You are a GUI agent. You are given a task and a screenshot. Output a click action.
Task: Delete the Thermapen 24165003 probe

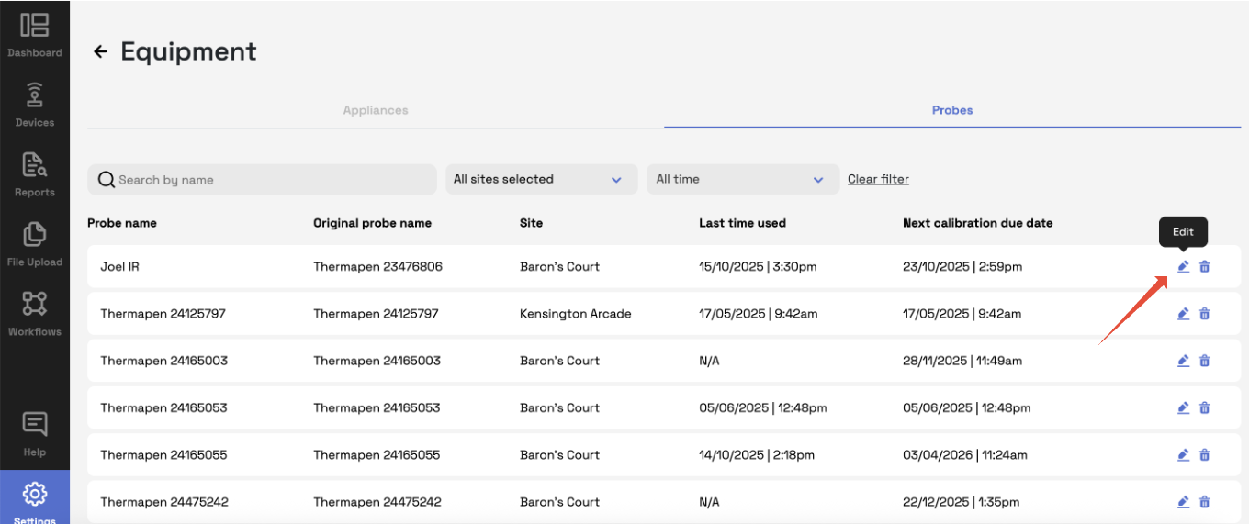[x=1205, y=361]
